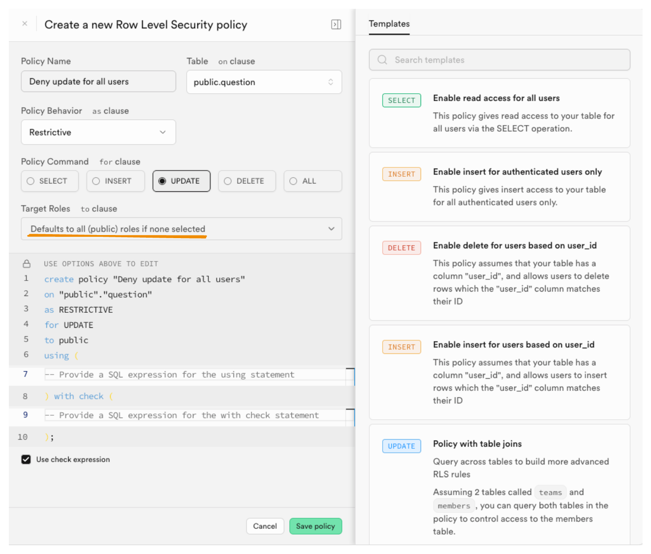Screen dimensions: 651x554
Task: Expand the Policy Behavior Restrictive dropdown
Action: [98, 132]
